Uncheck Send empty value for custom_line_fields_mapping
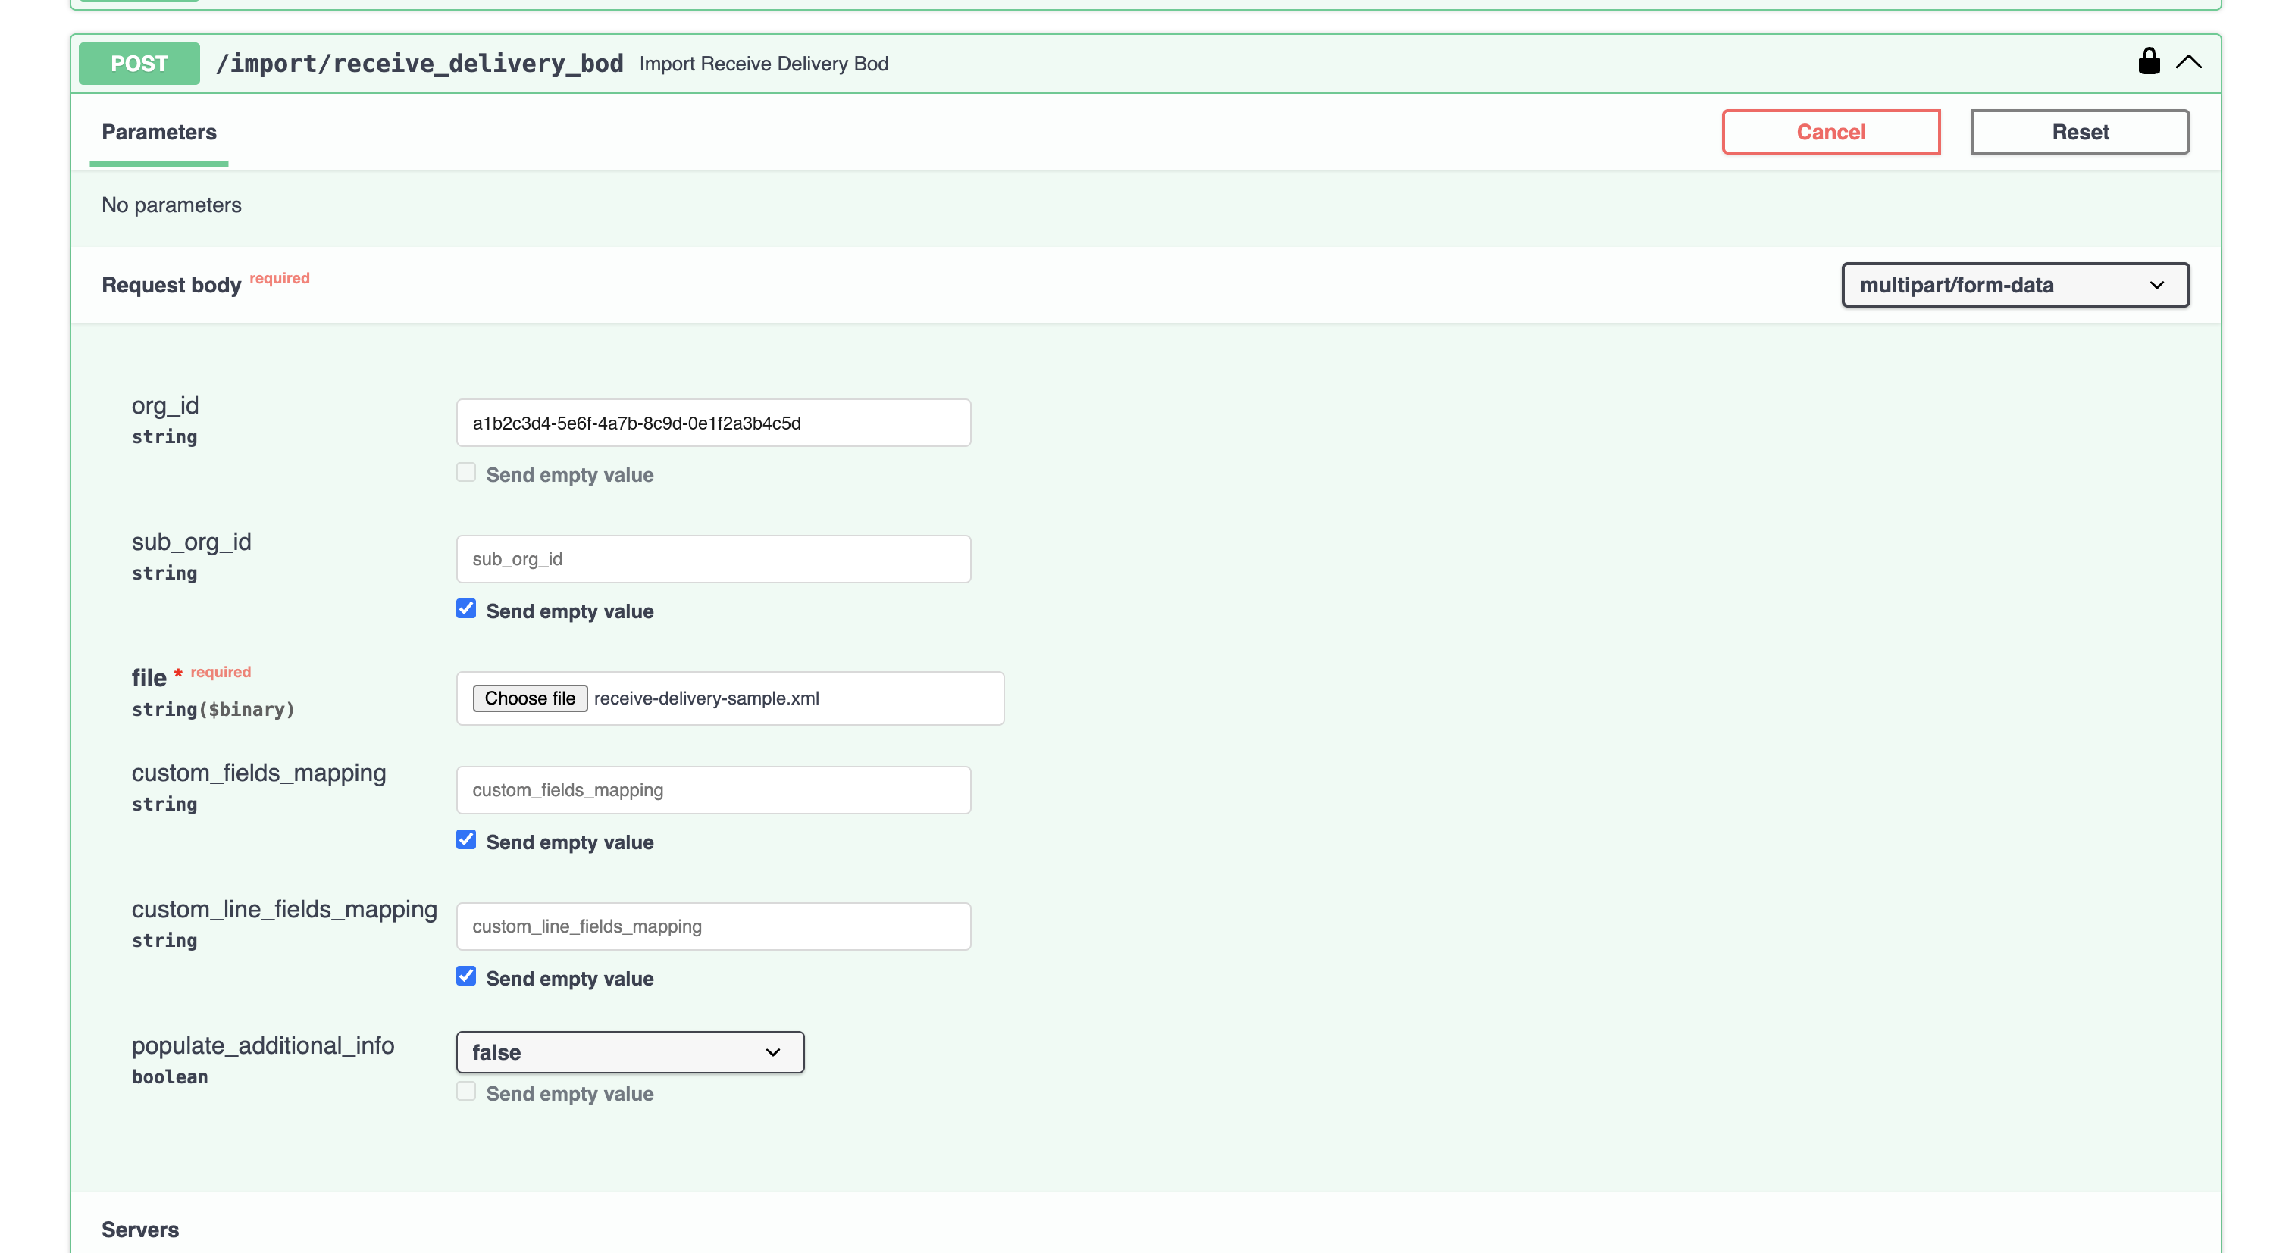Image resolution: width=2292 pixels, height=1253 pixels. click(x=466, y=976)
